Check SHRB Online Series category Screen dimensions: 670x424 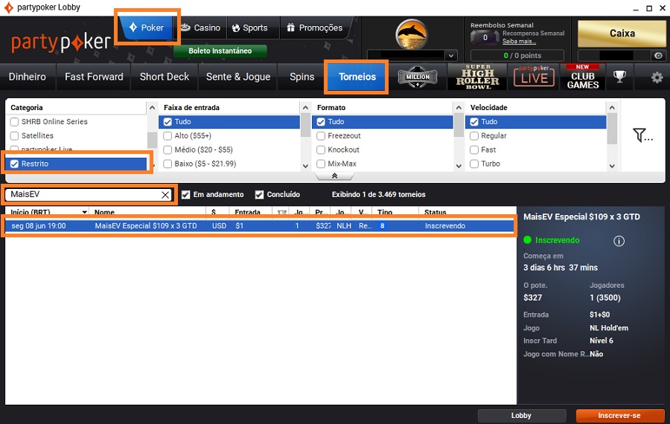click(15, 122)
